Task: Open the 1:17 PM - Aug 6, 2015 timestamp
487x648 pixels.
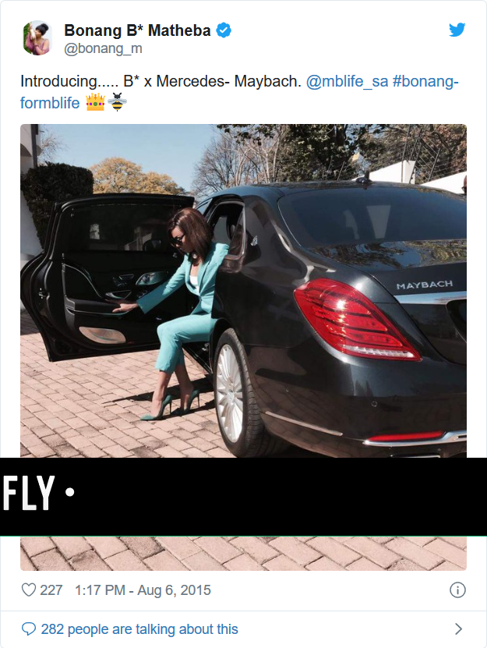Action: pos(143,590)
